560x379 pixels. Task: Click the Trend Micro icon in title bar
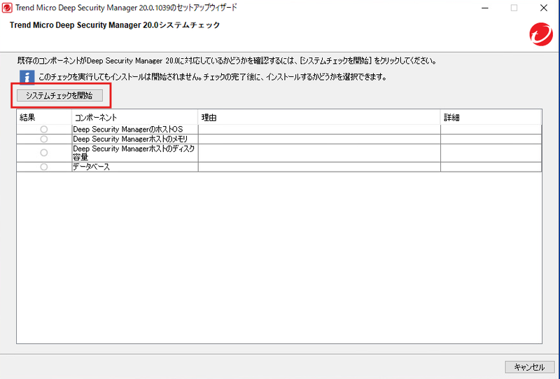pos(7,8)
